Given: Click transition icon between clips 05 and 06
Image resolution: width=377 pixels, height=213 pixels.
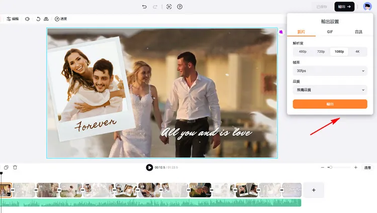Looking at the screenshot, I should (x=59, y=190).
